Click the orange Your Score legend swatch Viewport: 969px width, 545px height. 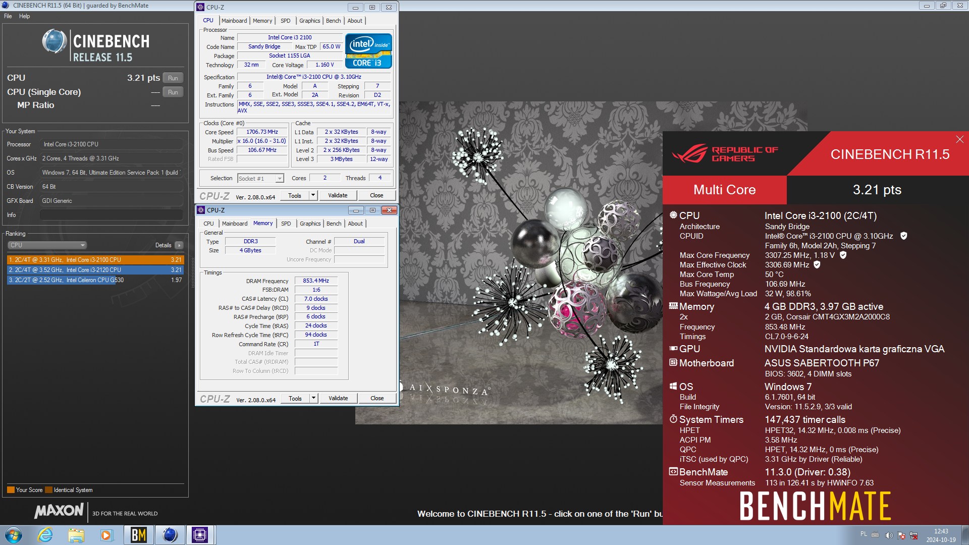pyautogui.click(x=11, y=490)
